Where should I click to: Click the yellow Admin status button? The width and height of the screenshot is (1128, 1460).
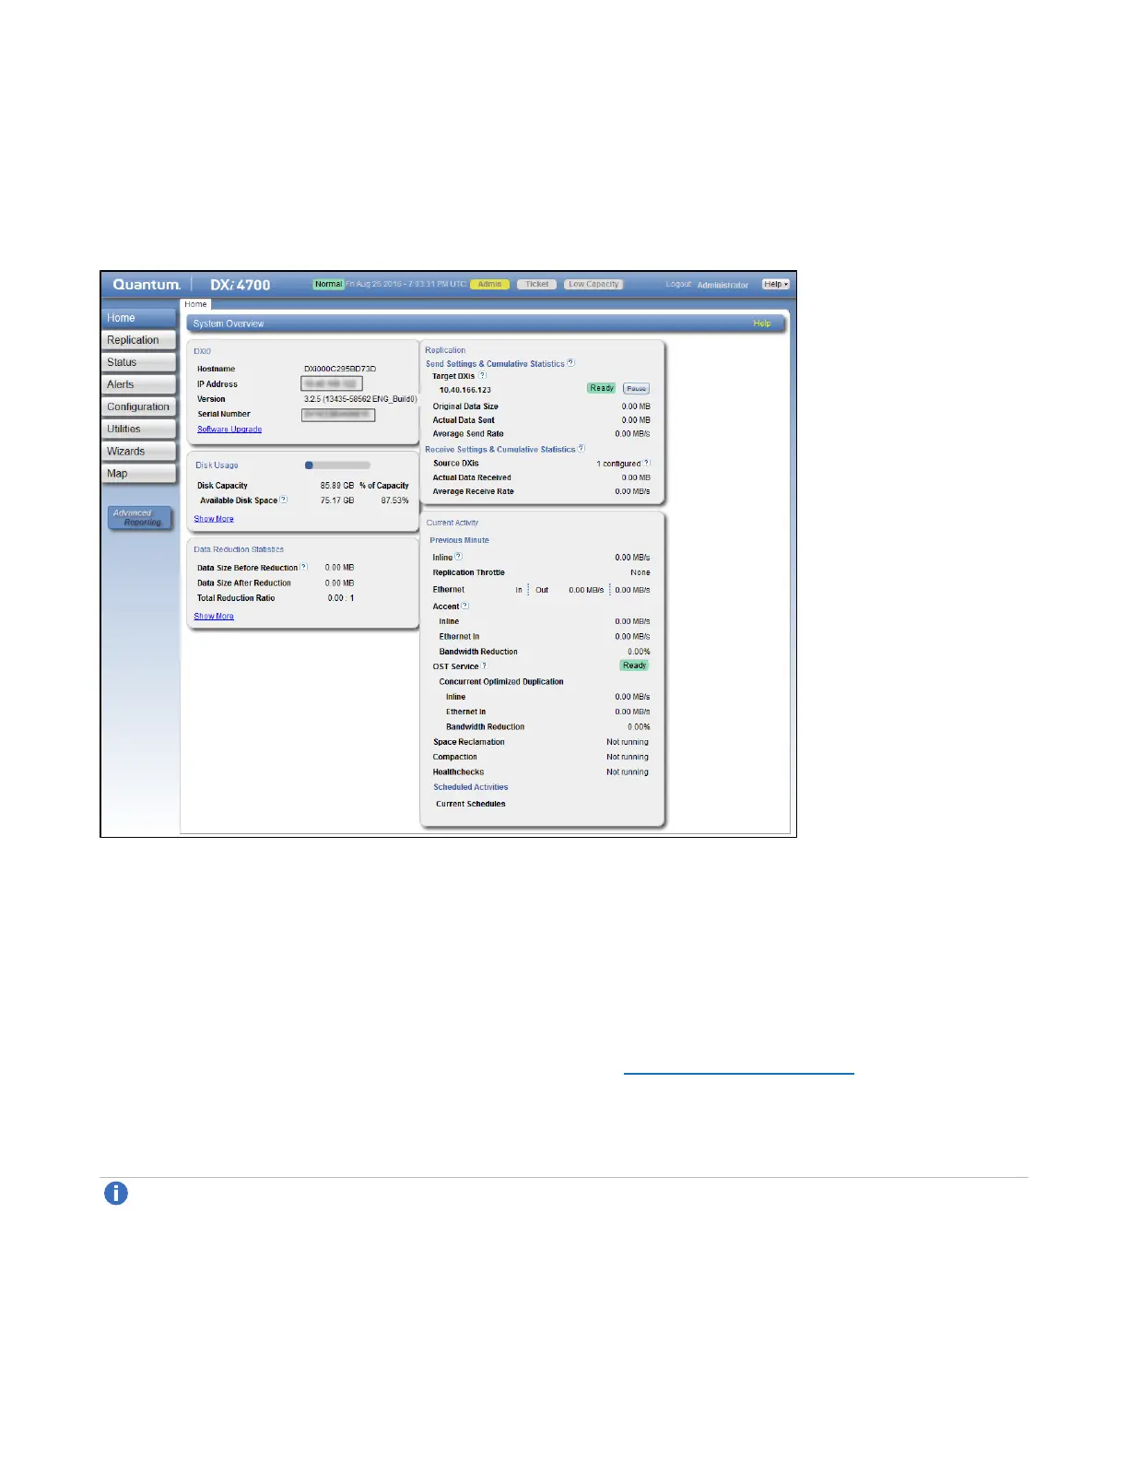pos(489,284)
